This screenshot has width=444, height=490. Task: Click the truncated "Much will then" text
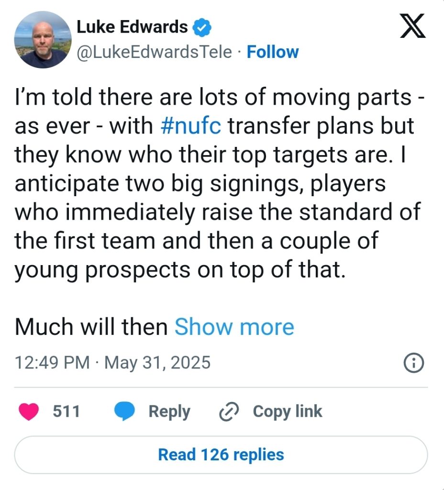[x=91, y=327]
